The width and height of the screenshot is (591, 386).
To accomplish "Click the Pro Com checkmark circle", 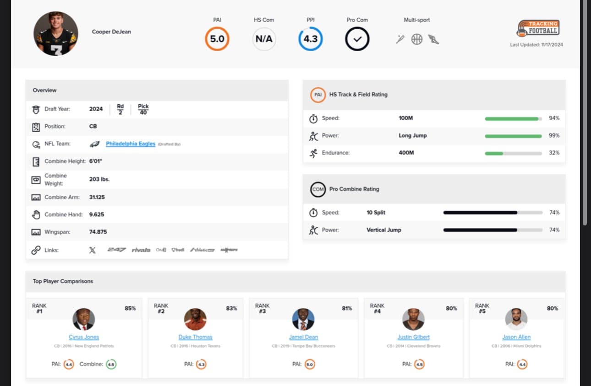I will 357,39.
